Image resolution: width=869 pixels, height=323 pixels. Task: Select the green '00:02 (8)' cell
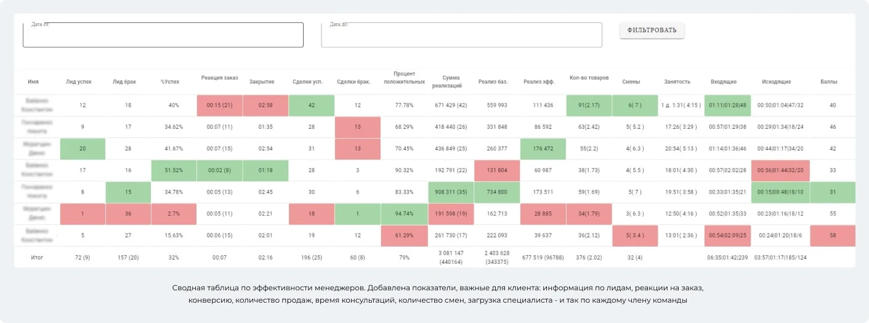220,170
